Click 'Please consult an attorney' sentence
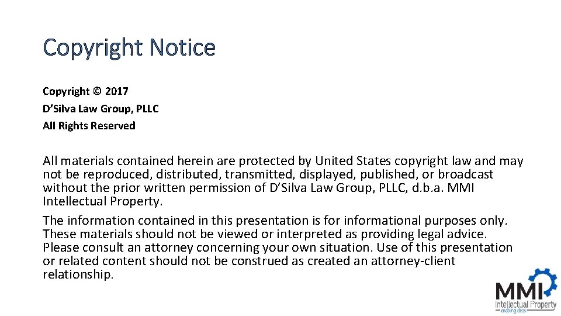 click(x=118, y=248)
